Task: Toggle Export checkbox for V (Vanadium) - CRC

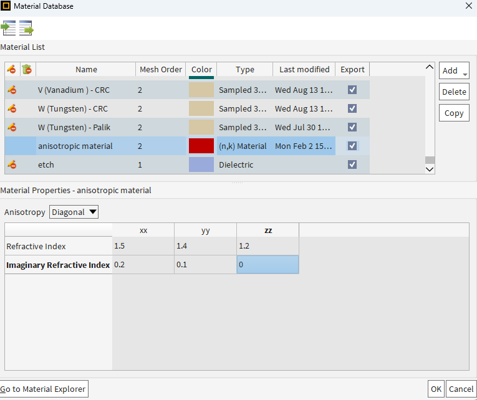Action: [x=352, y=90]
